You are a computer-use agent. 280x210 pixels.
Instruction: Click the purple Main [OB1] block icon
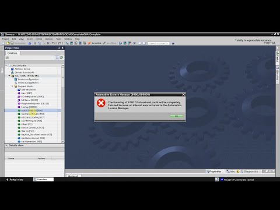pos(19,93)
